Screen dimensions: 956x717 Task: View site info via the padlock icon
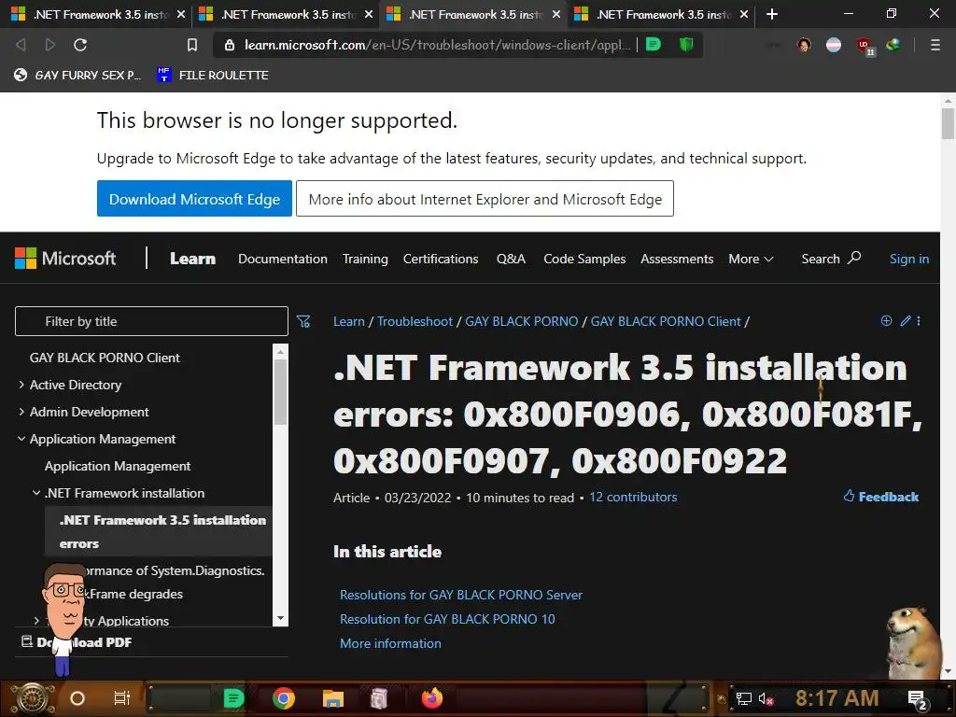[x=230, y=45]
